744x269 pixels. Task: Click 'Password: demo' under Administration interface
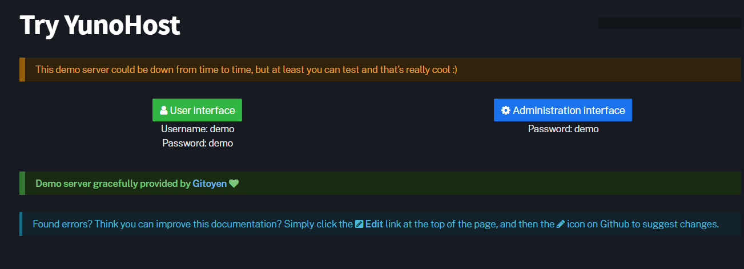[563, 129]
